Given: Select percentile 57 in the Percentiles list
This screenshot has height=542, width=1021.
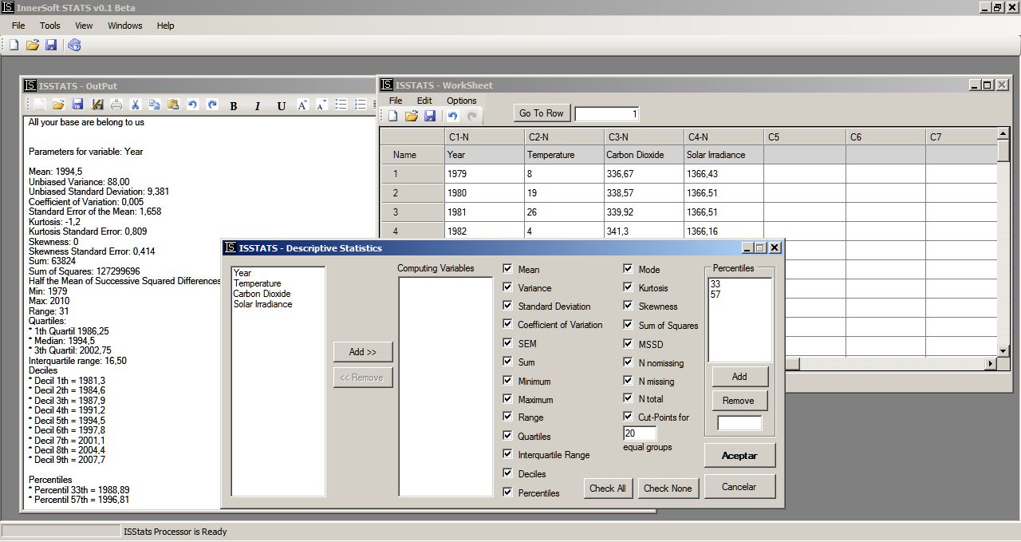Looking at the screenshot, I should tap(715, 295).
